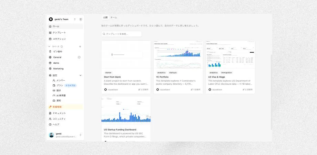Click analytics tag on YC Portfolio card
This screenshot has width=317, height=155.
(161, 73)
